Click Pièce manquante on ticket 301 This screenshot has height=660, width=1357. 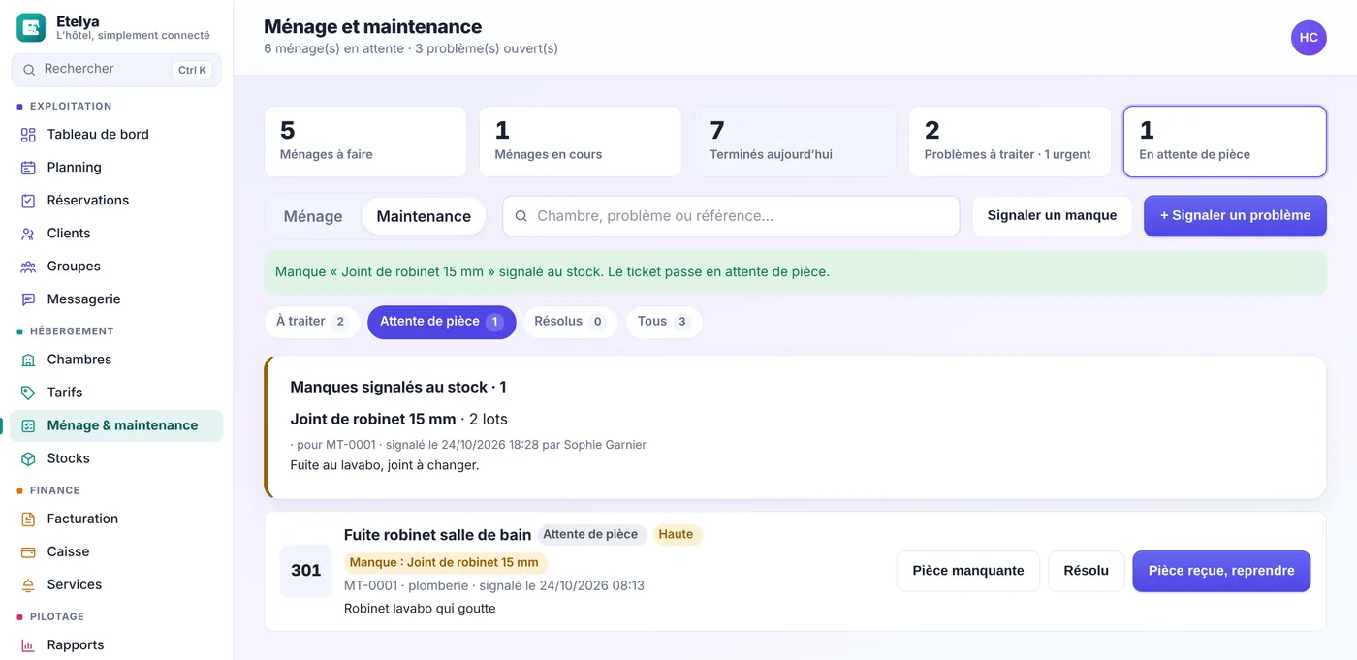968,571
